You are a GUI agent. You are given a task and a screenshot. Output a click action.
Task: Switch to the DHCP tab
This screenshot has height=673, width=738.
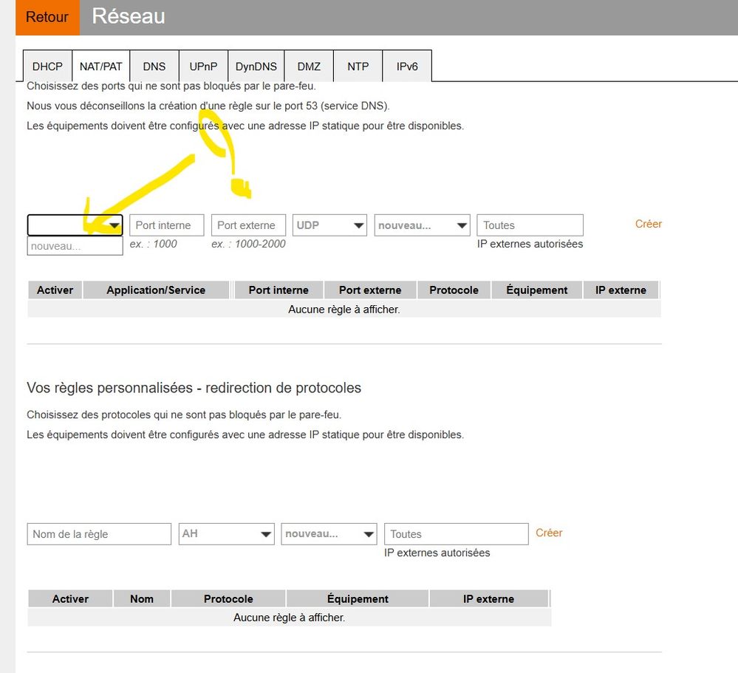47,66
